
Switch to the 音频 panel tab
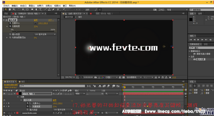[x=200, y=13]
